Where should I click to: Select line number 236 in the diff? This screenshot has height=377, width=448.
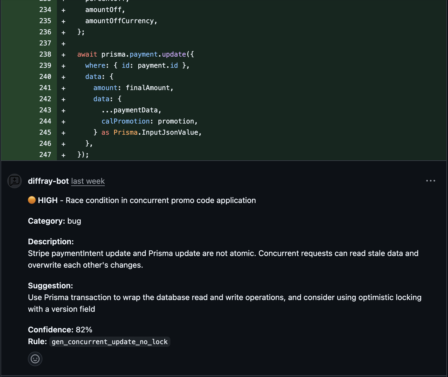tap(45, 32)
